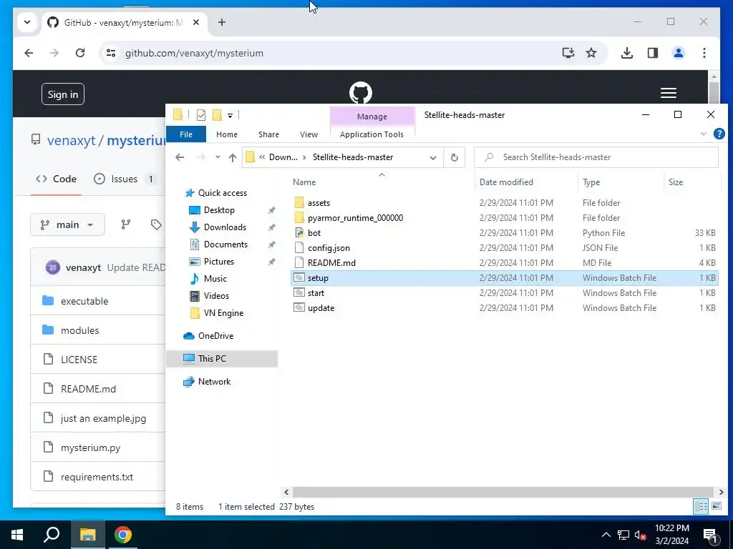This screenshot has width=733, height=549.
Task: Open OneDrive in navigation pane
Action: pyautogui.click(x=215, y=336)
